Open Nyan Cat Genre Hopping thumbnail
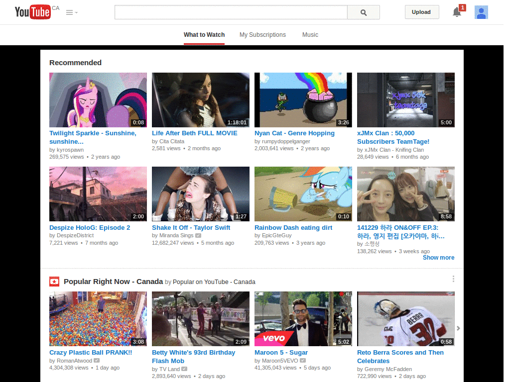 pos(303,99)
